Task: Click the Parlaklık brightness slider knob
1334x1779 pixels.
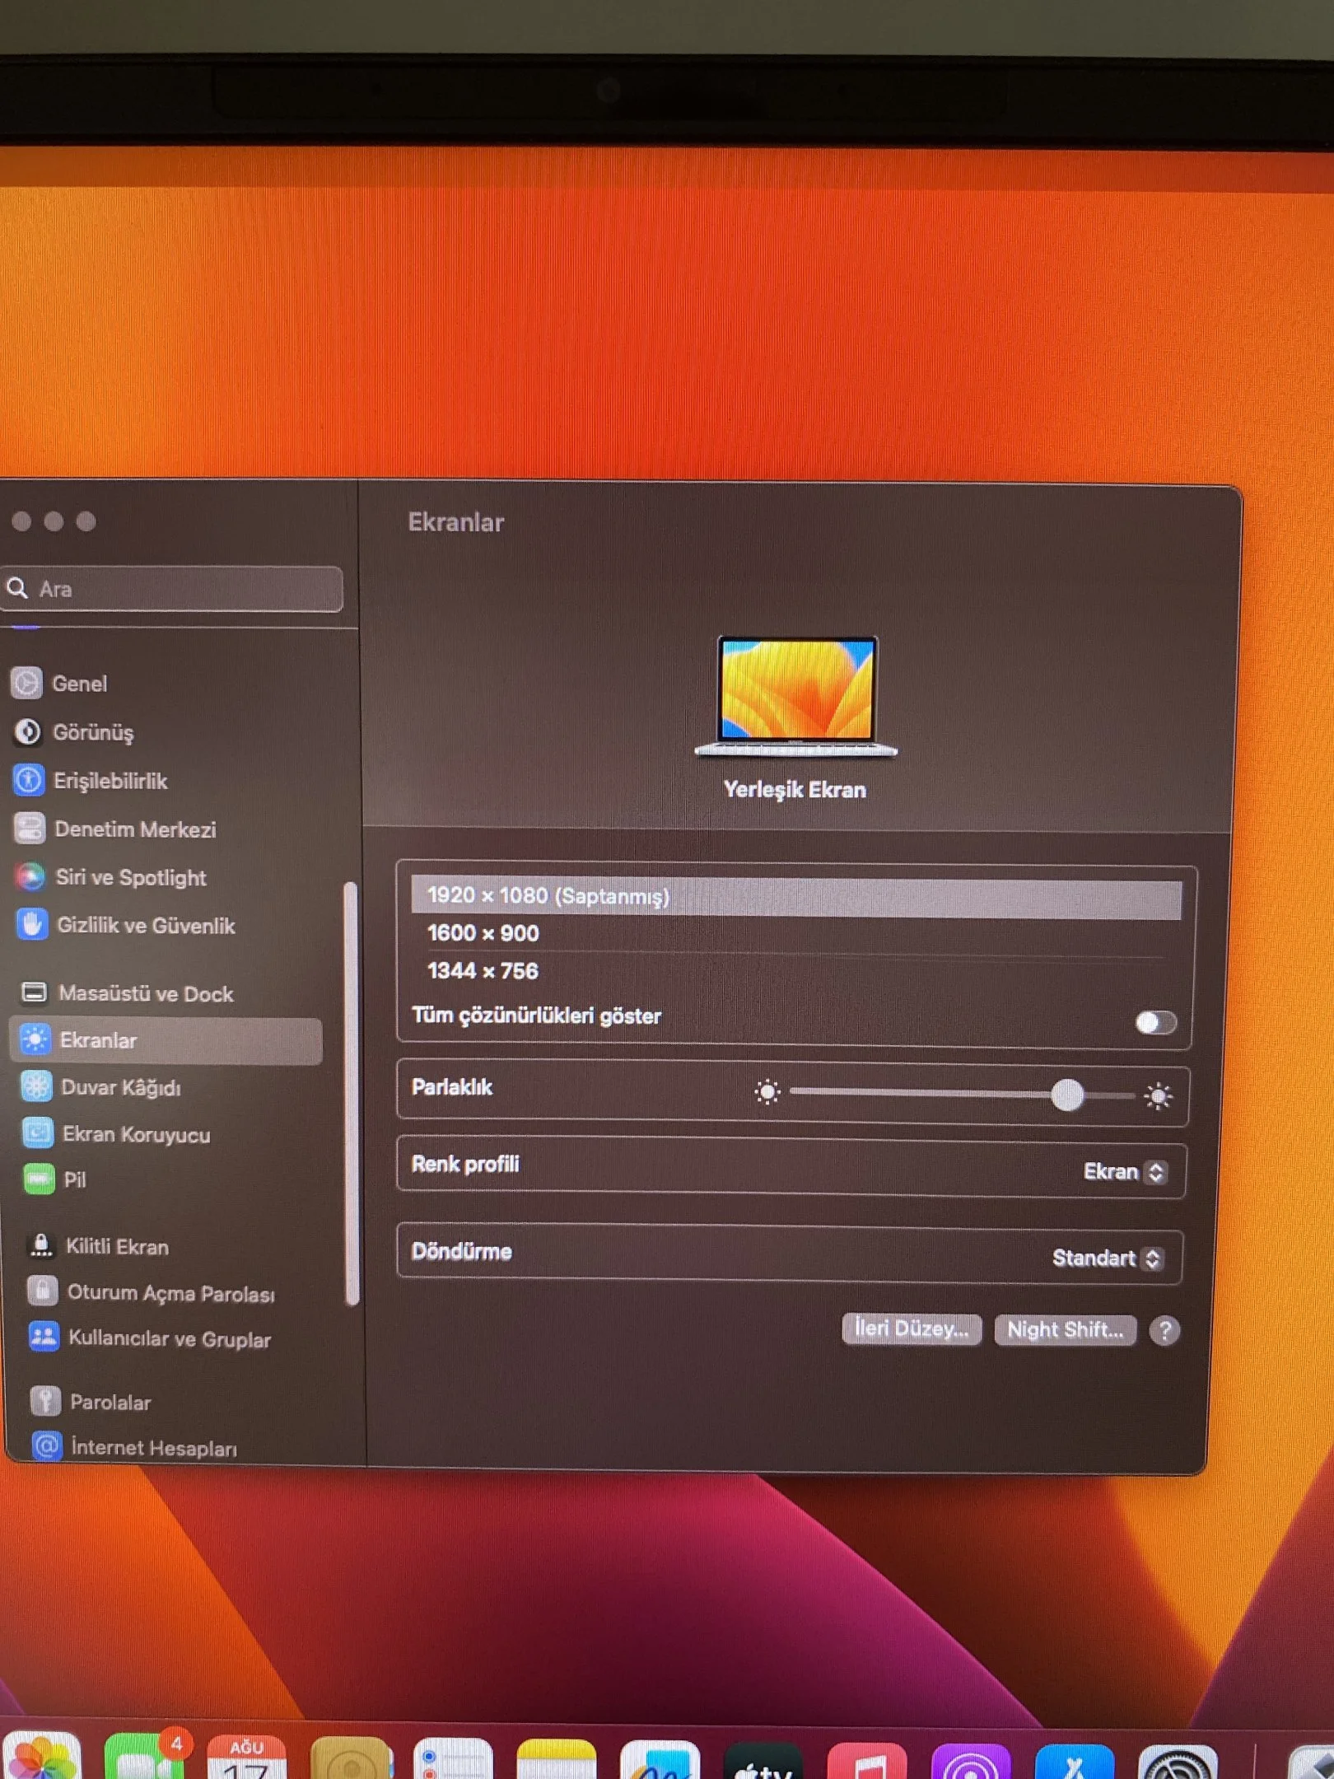Action: coord(1067,1095)
